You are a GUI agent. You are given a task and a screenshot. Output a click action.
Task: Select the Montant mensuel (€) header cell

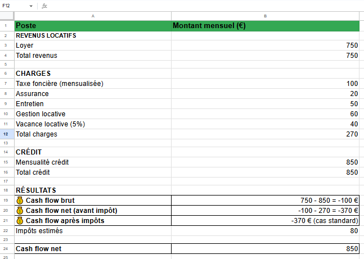[265, 26]
